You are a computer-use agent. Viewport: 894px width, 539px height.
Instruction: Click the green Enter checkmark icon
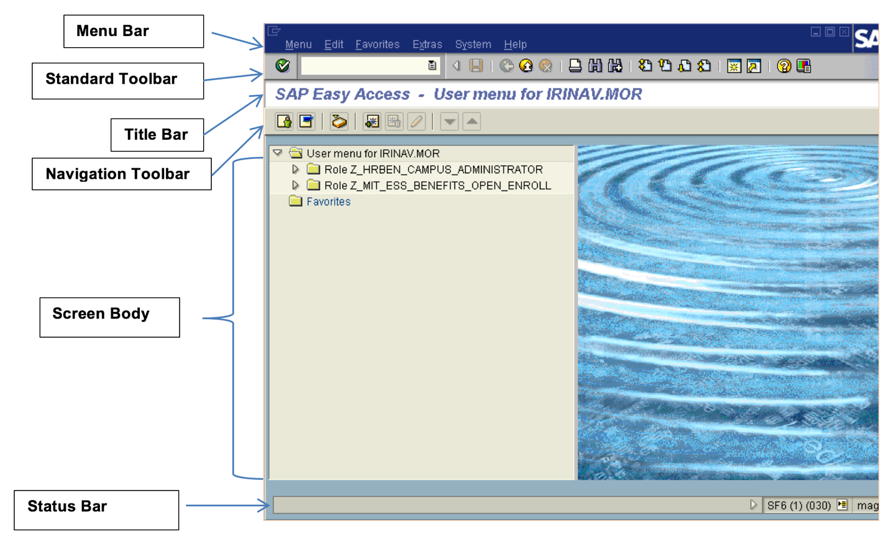[283, 66]
